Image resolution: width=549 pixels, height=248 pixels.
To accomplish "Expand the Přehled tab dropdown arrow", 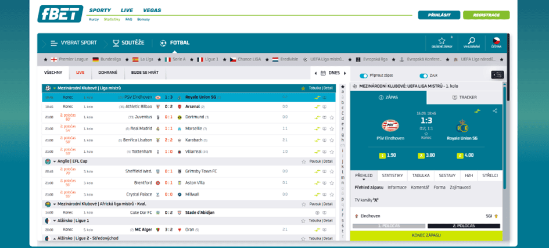I will 364,179.
